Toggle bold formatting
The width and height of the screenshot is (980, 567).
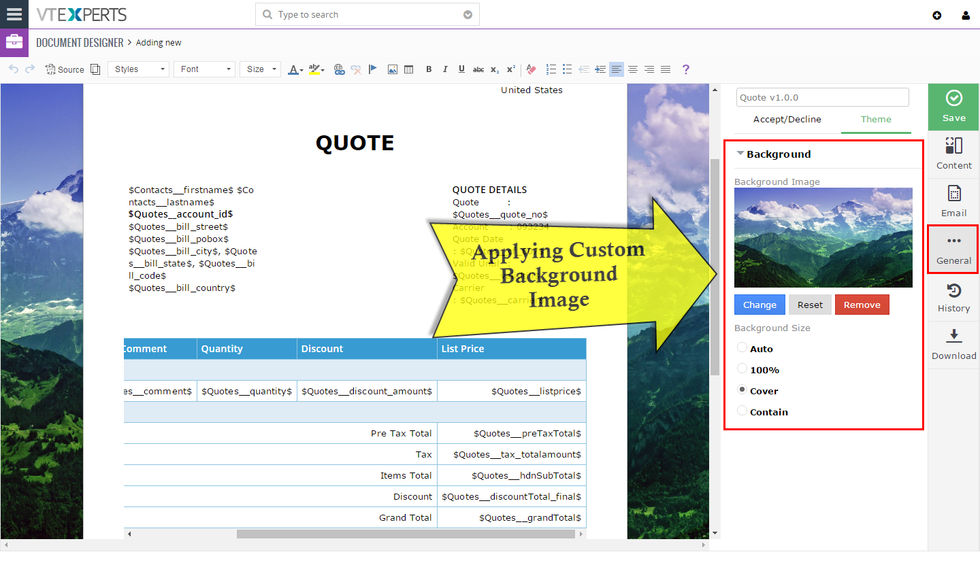[x=429, y=69]
